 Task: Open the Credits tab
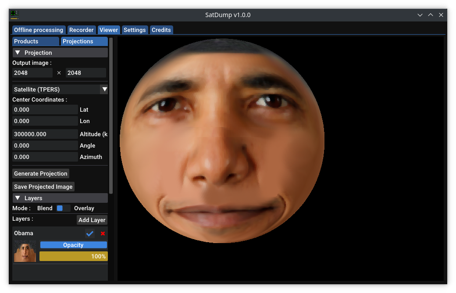(161, 30)
